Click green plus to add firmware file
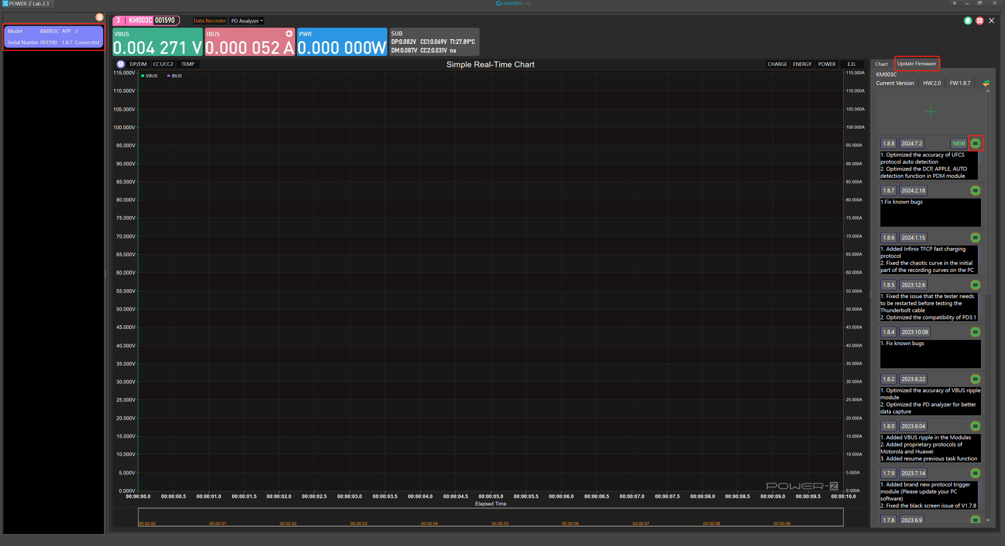 [931, 111]
